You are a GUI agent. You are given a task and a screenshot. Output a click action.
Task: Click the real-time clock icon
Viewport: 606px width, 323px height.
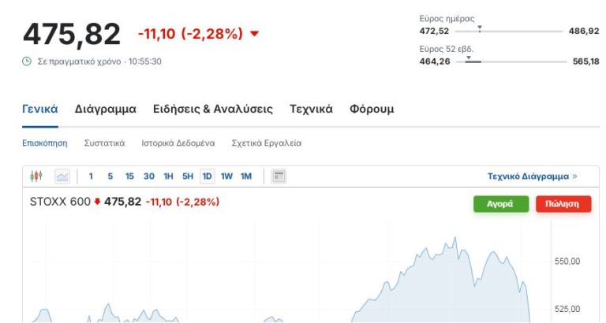(27, 61)
